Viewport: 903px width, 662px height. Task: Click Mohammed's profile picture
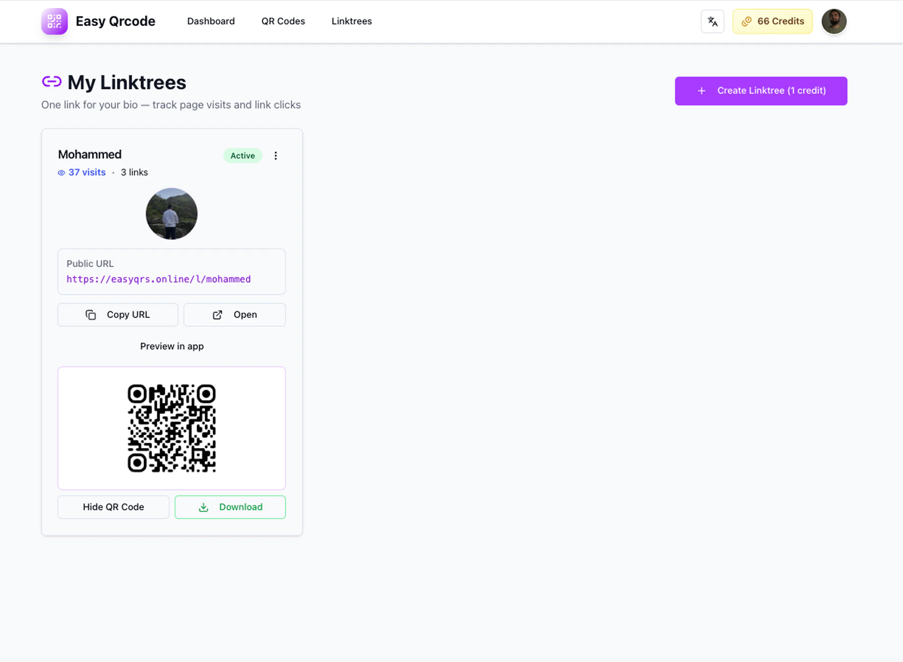(x=171, y=213)
